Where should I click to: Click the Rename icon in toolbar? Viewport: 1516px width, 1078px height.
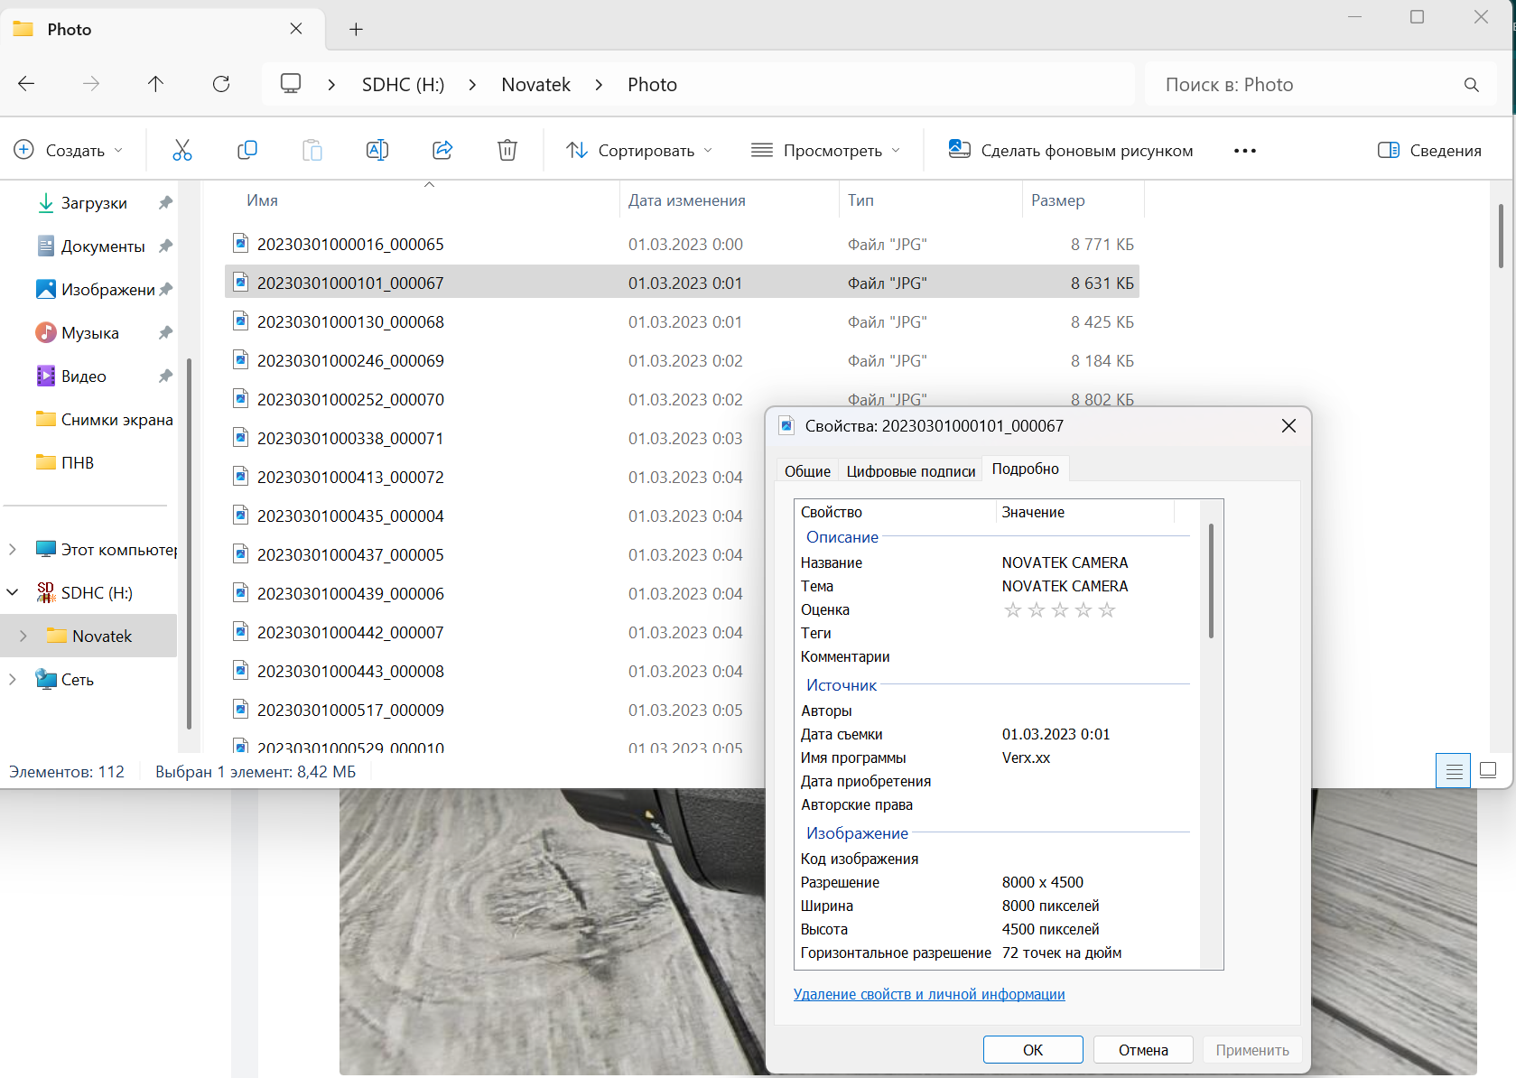[377, 150]
